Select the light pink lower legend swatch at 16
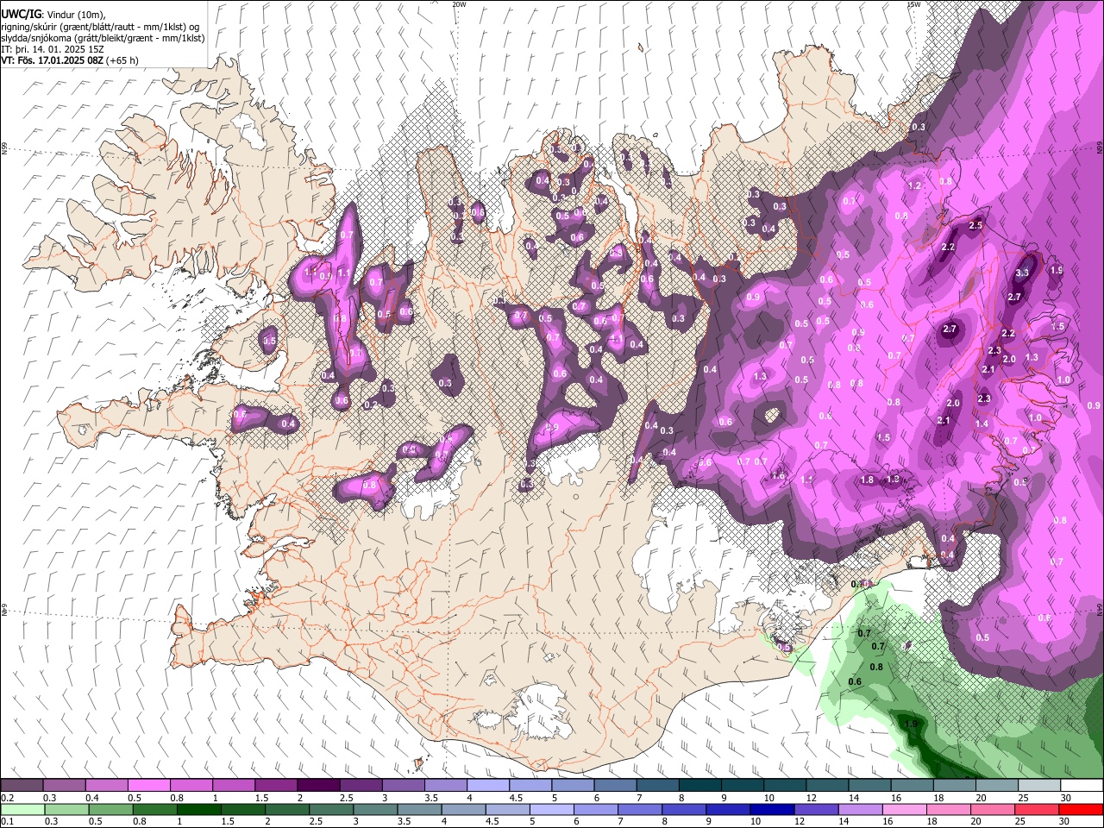The image size is (1104, 828). click(x=903, y=810)
